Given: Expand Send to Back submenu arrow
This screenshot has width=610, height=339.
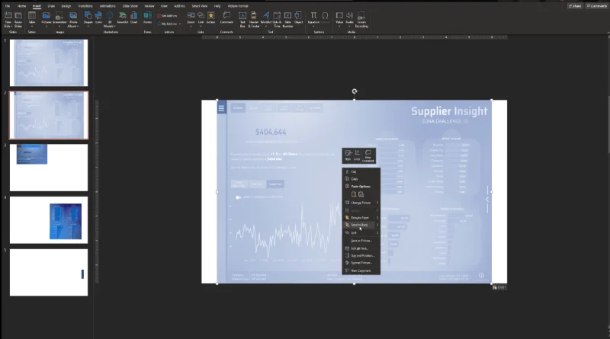Looking at the screenshot, I should coord(377,225).
